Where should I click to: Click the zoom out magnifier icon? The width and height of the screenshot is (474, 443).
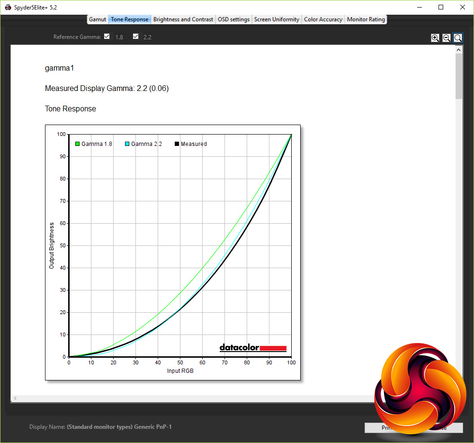tap(447, 38)
